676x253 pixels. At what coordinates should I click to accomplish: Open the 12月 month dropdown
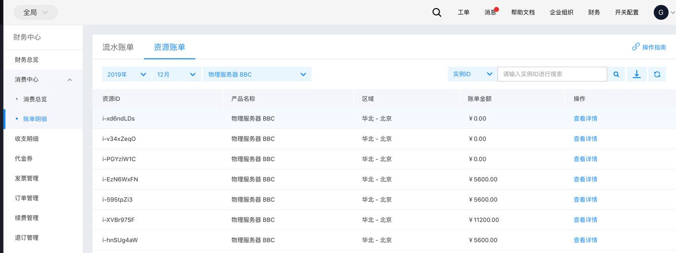tap(176, 74)
